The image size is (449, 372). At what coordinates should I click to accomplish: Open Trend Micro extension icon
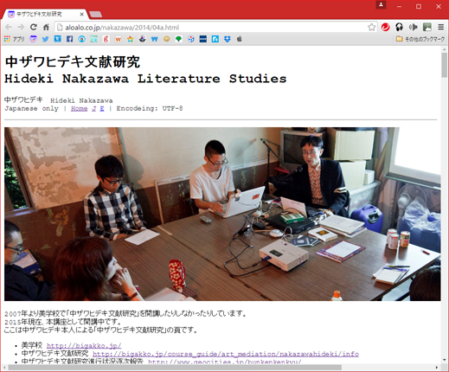(385, 28)
